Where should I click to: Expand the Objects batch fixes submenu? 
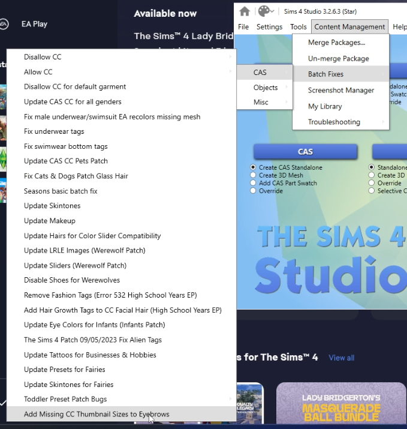tap(264, 88)
